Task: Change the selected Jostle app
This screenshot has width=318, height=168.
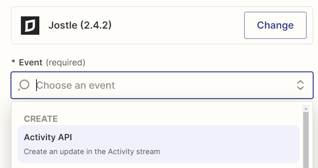Action: (275, 25)
